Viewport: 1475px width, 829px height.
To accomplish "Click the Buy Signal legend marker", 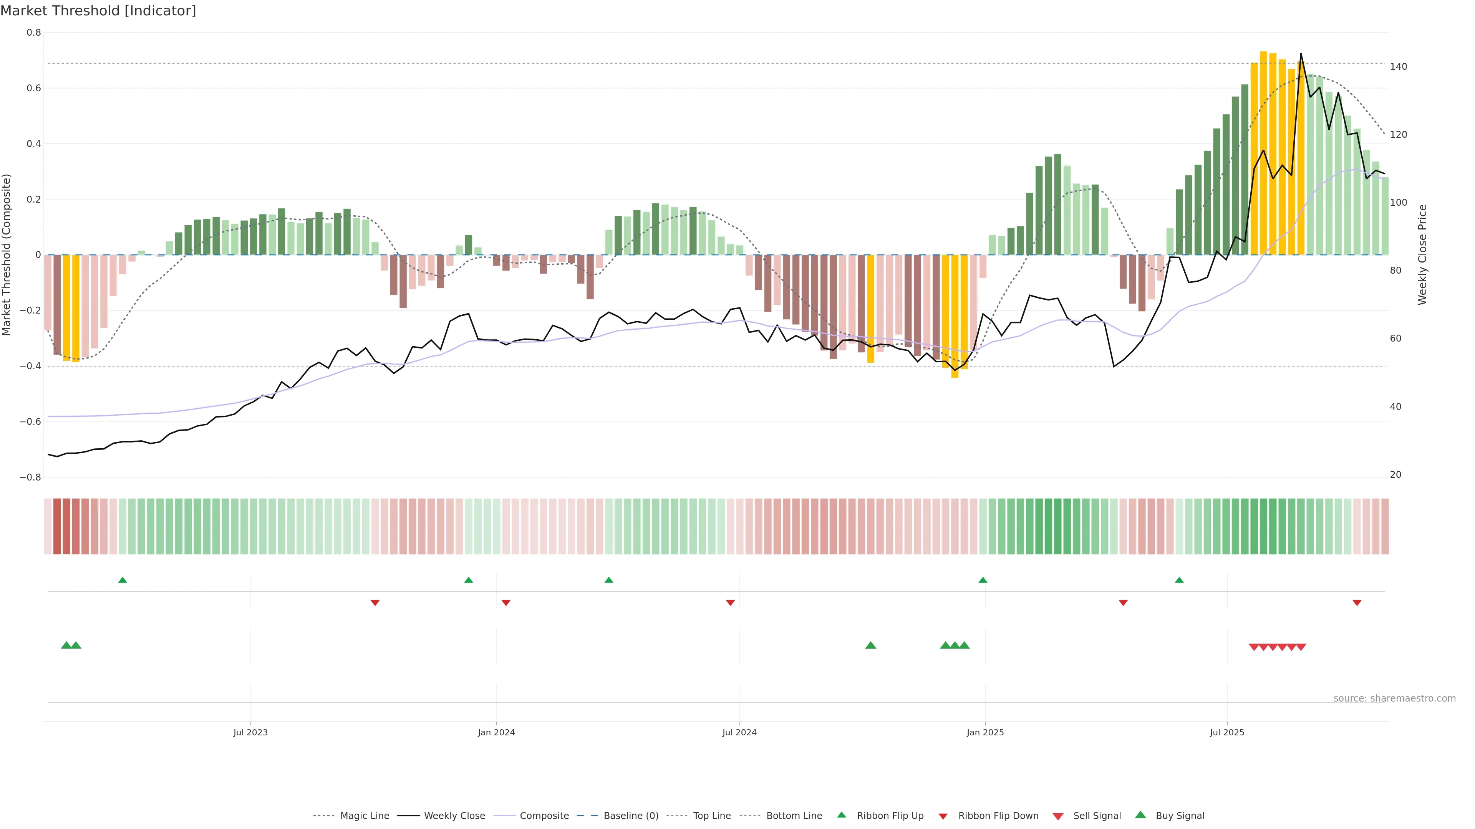I will click(1140, 815).
